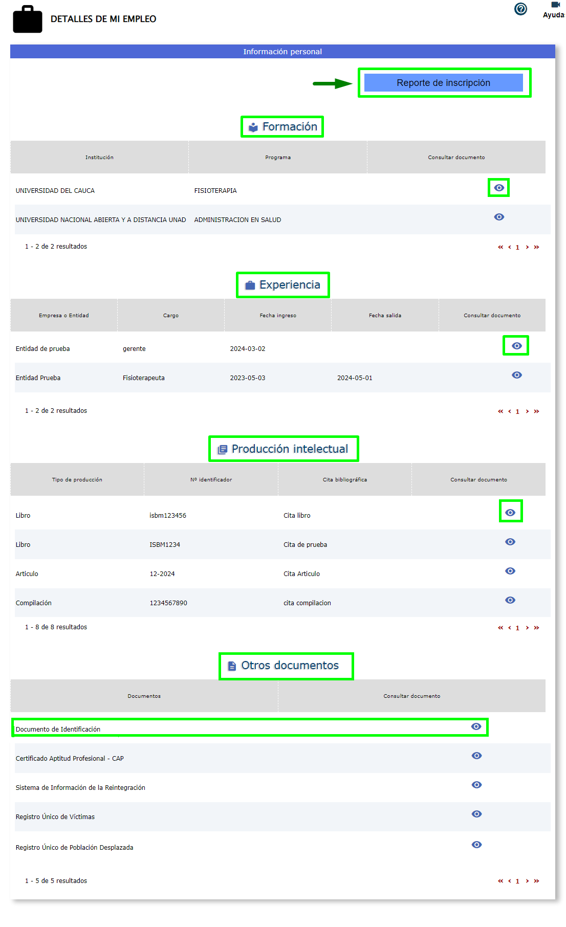Go to first page of Producción intelectual
The height and width of the screenshot is (927, 566).
500,628
